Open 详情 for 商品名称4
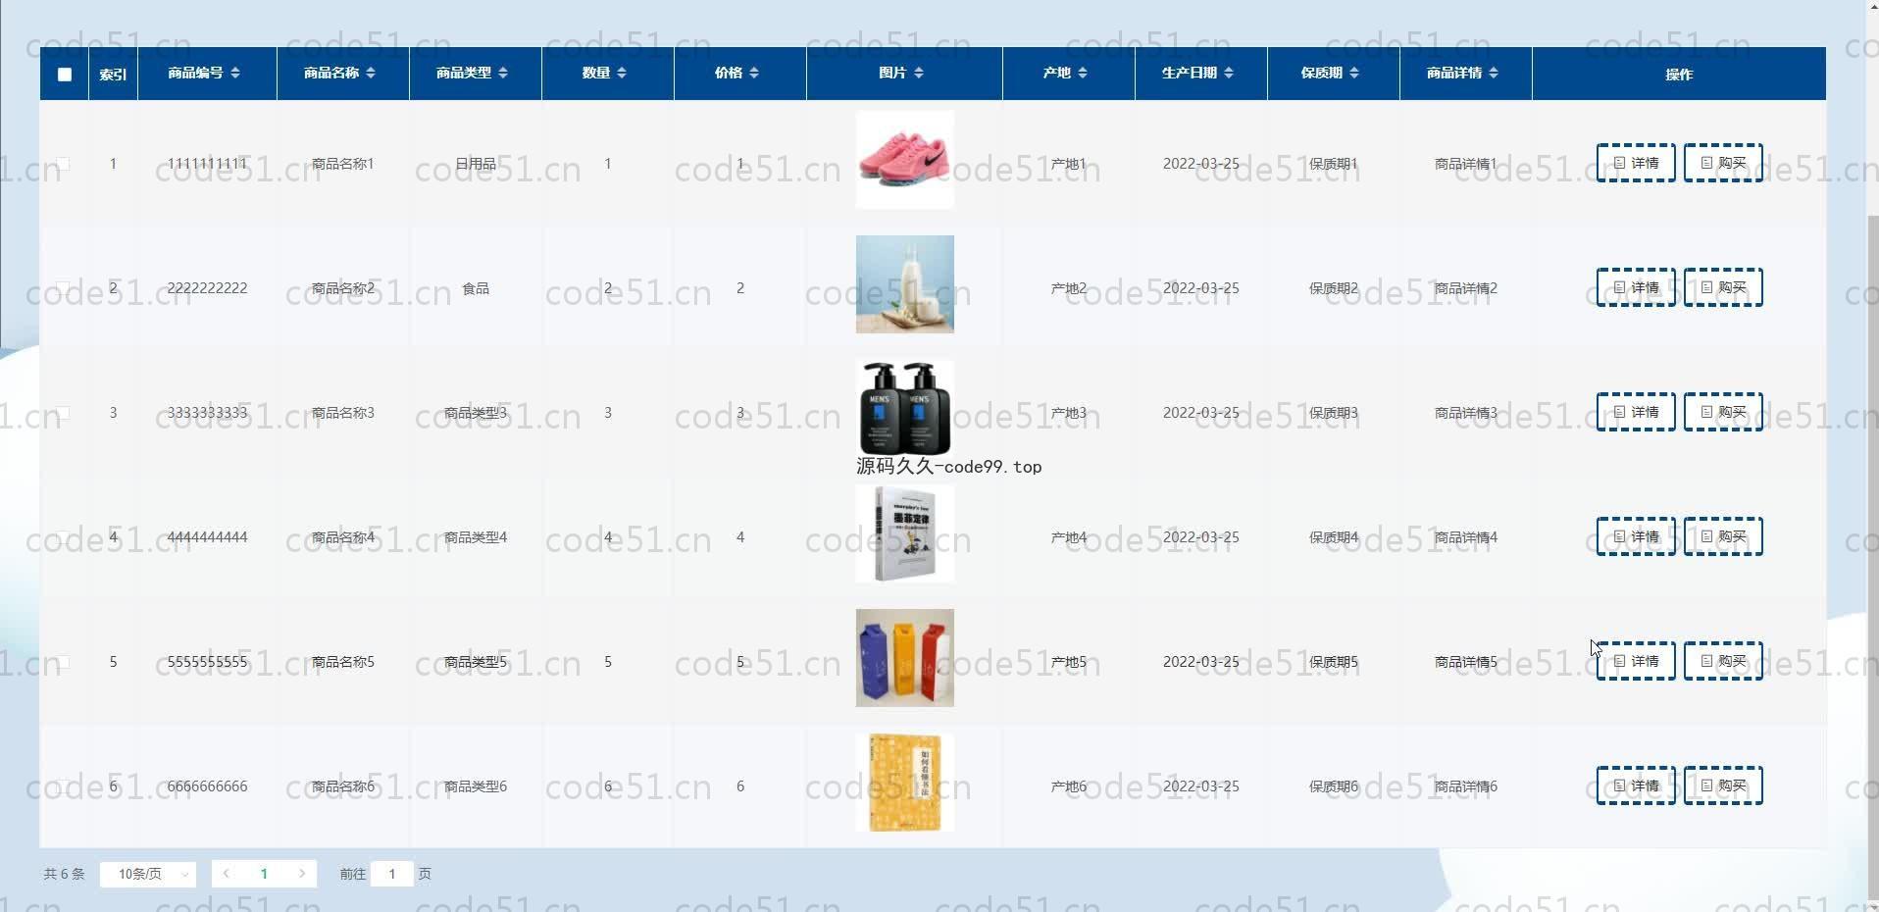Image resolution: width=1879 pixels, height=912 pixels. [1636, 536]
